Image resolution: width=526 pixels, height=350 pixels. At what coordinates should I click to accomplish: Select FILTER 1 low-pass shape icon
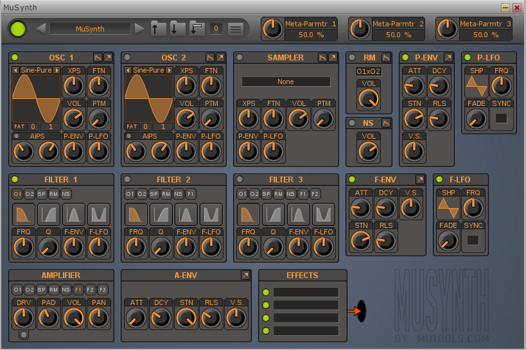tap(24, 214)
